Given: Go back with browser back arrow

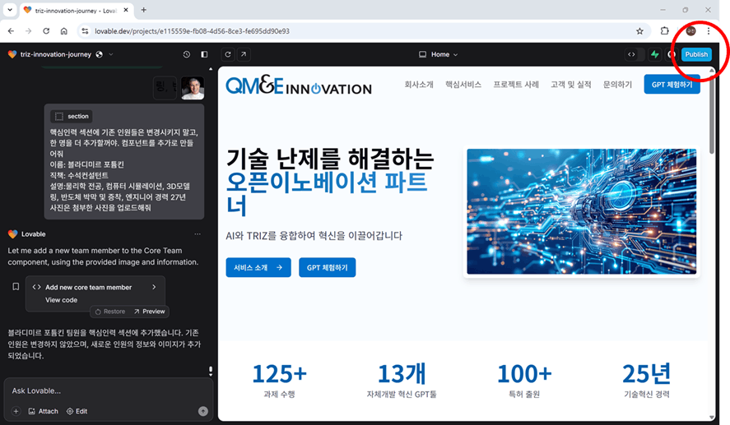Looking at the screenshot, I should click(11, 30).
